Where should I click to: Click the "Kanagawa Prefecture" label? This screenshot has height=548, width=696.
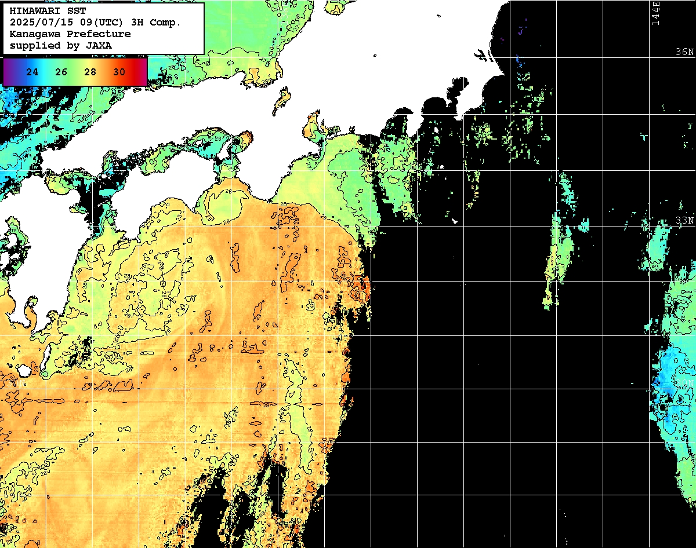(x=70, y=34)
